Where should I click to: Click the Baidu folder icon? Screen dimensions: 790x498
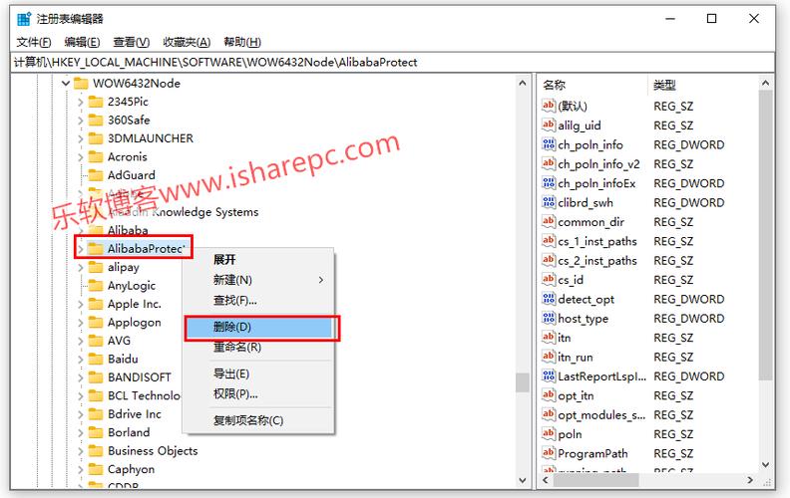tap(95, 360)
